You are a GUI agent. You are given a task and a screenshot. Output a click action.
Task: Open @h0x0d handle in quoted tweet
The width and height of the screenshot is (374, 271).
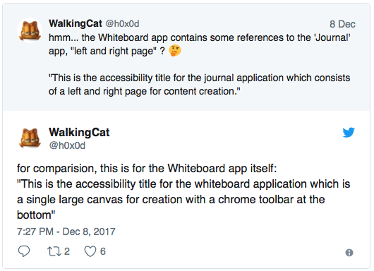[x=122, y=24]
